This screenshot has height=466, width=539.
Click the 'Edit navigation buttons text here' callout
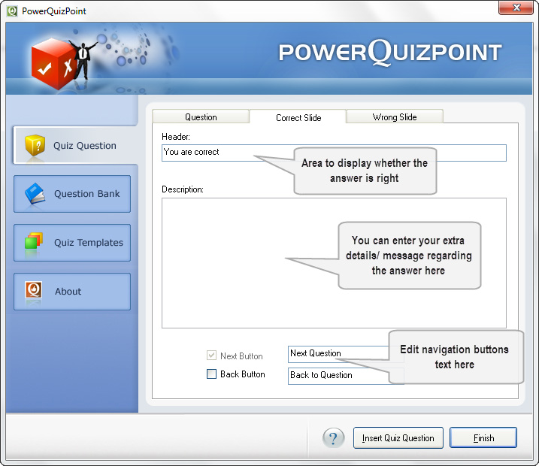tap(454, 356)
